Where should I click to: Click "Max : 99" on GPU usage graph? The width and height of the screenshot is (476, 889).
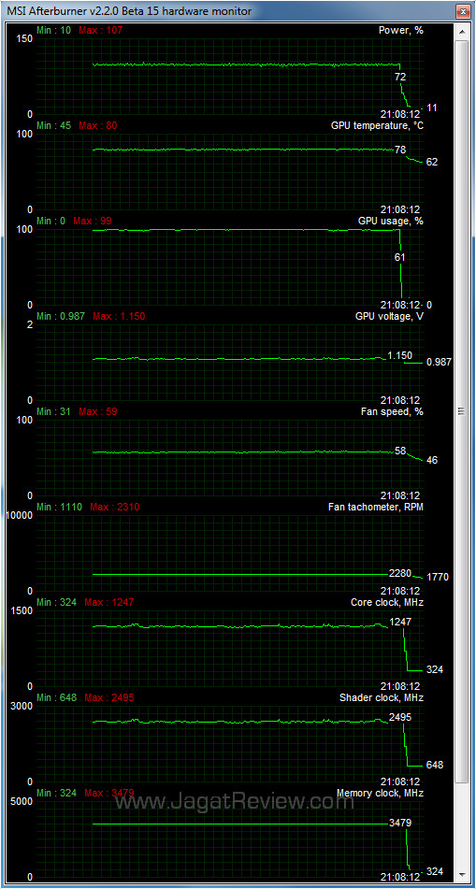pos(93,221)
